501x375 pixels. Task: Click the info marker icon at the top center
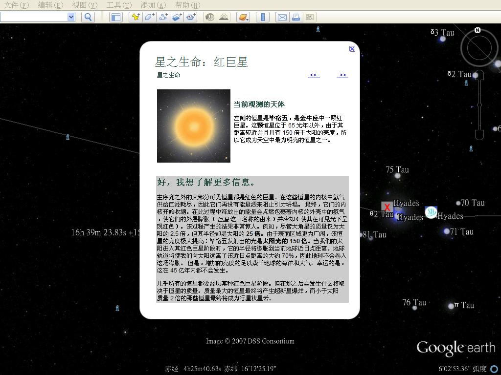tap(318, 29)
